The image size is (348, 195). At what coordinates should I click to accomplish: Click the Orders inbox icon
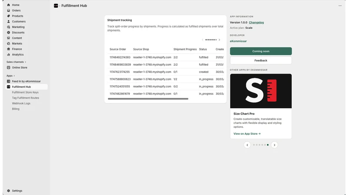[8, 10]
